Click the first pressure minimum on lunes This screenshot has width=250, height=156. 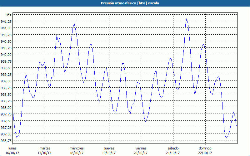tap(17, 137)
